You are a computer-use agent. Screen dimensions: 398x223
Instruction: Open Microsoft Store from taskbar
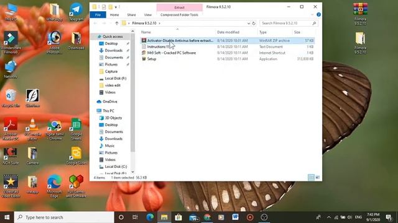point(178,217)
